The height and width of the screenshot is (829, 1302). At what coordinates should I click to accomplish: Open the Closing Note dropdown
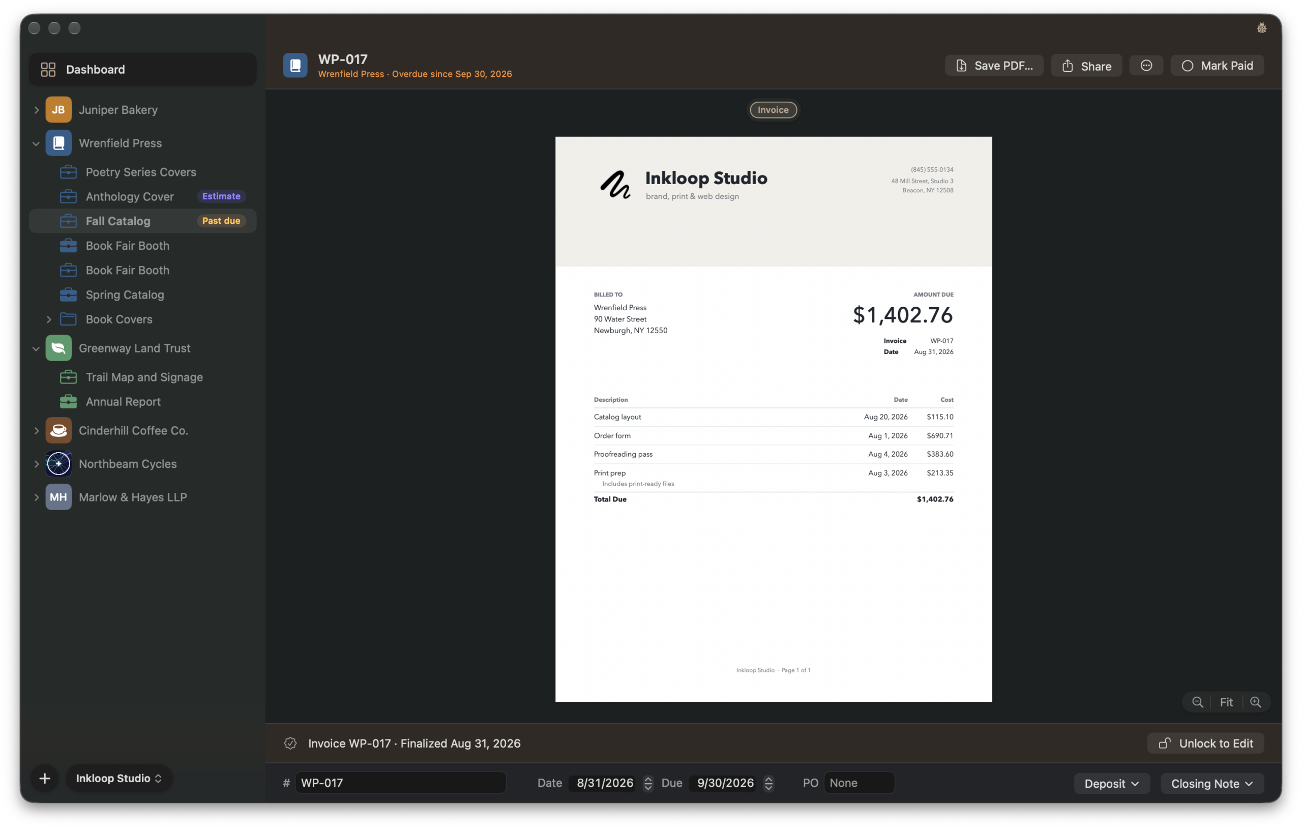[x=1211, y=784]
